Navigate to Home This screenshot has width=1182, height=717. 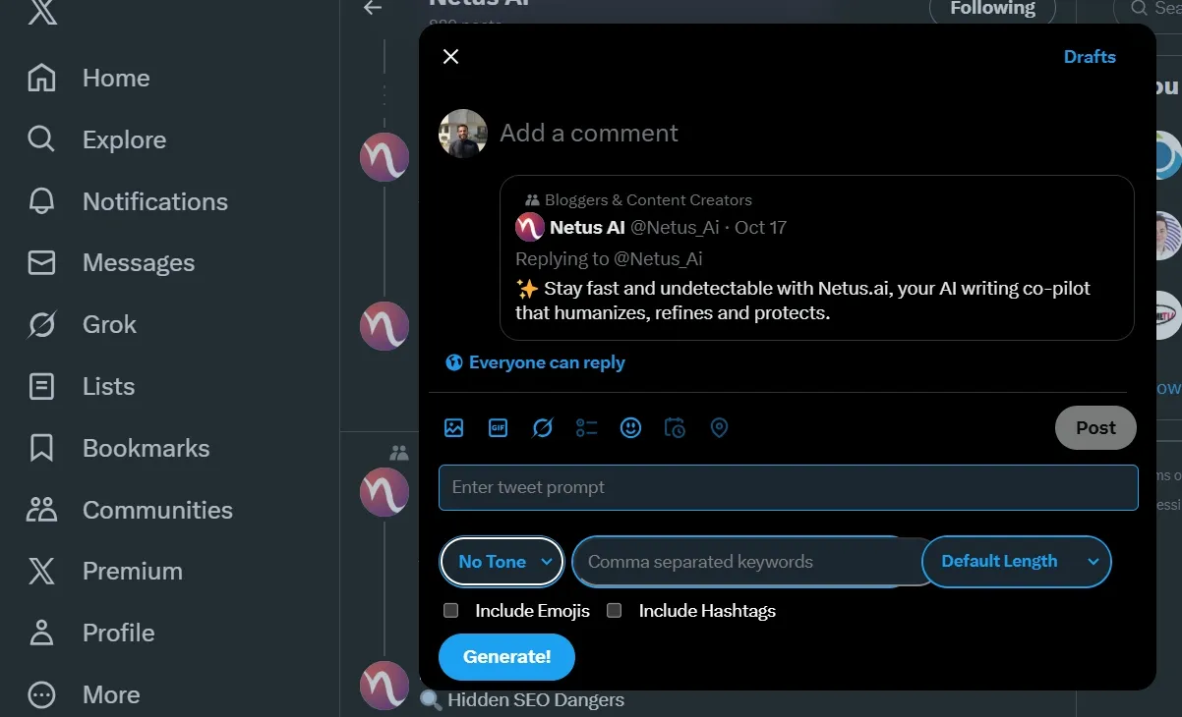115,78
